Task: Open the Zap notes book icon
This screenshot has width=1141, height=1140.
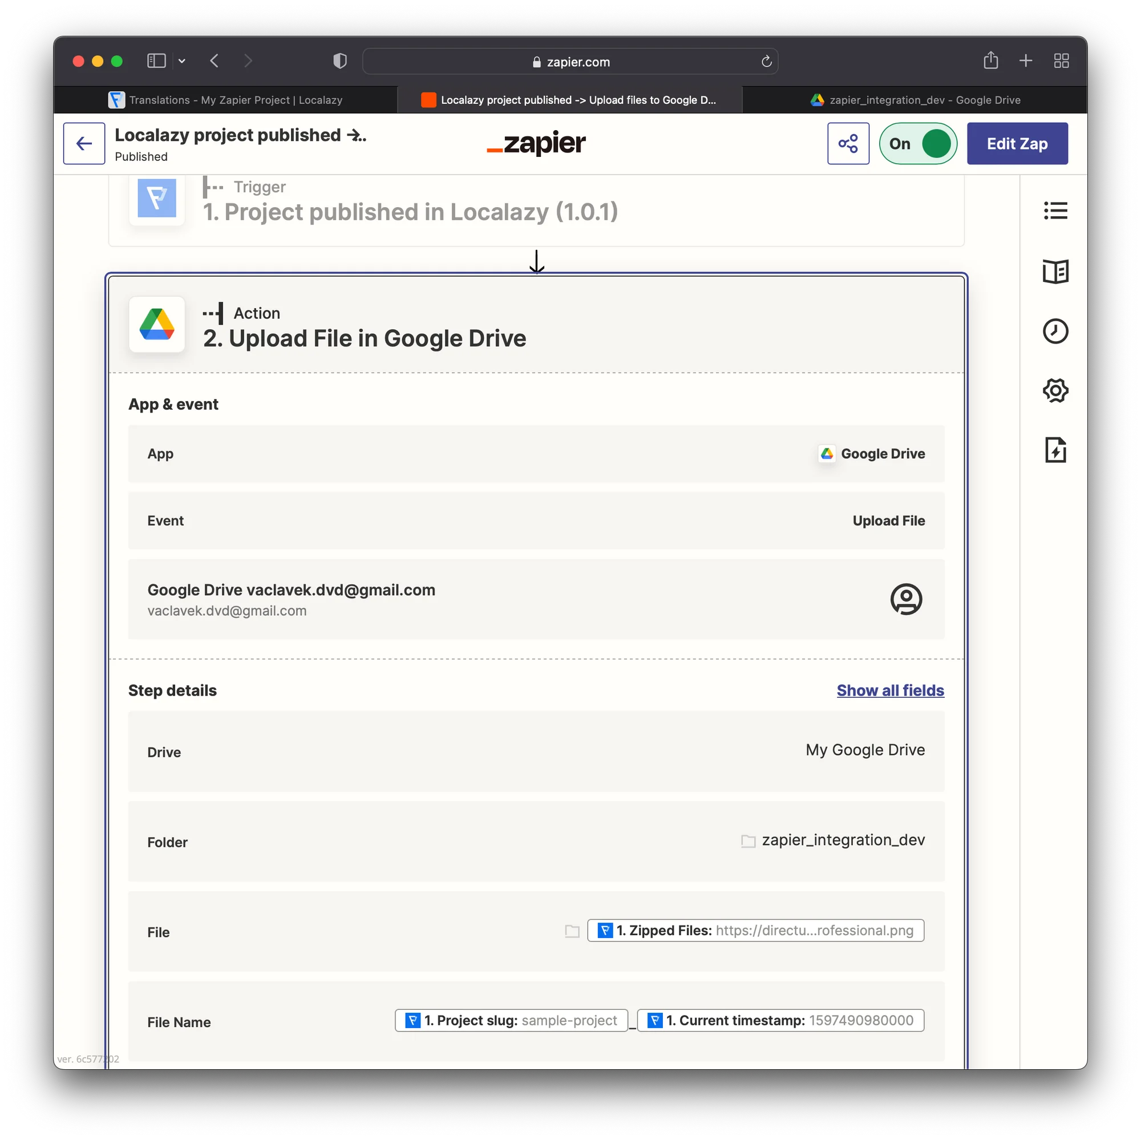Action: click(x=1055, y=272)
